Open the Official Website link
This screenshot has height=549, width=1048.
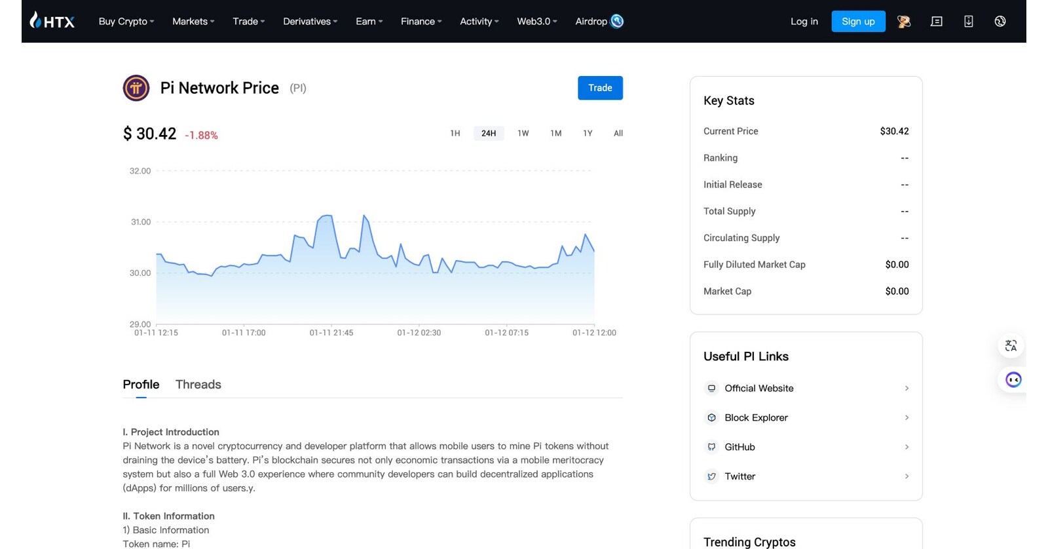(759, 388)
